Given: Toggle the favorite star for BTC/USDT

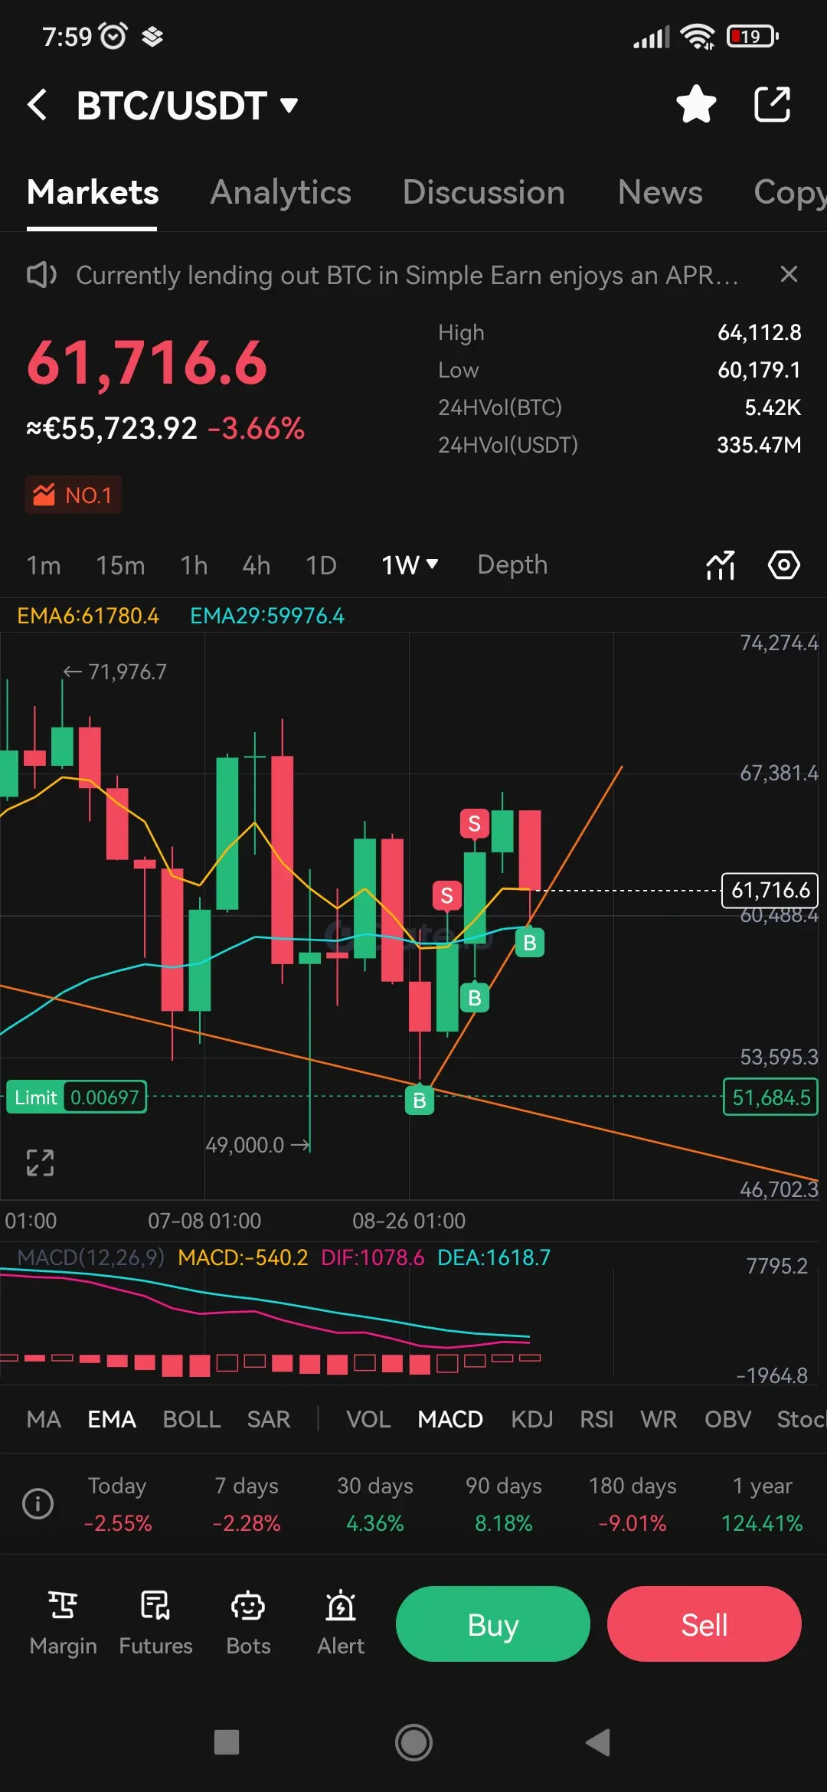Looking at the screenshot, I should pyautogui.click(x=696, y=104).
